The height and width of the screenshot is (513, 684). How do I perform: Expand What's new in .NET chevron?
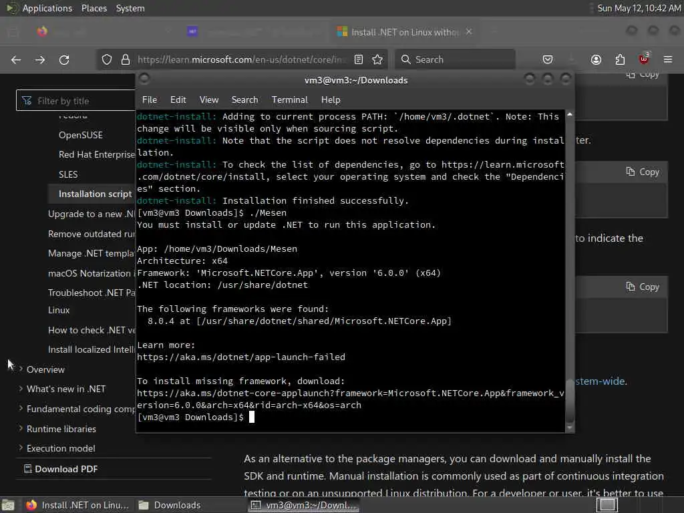(21, 389)
